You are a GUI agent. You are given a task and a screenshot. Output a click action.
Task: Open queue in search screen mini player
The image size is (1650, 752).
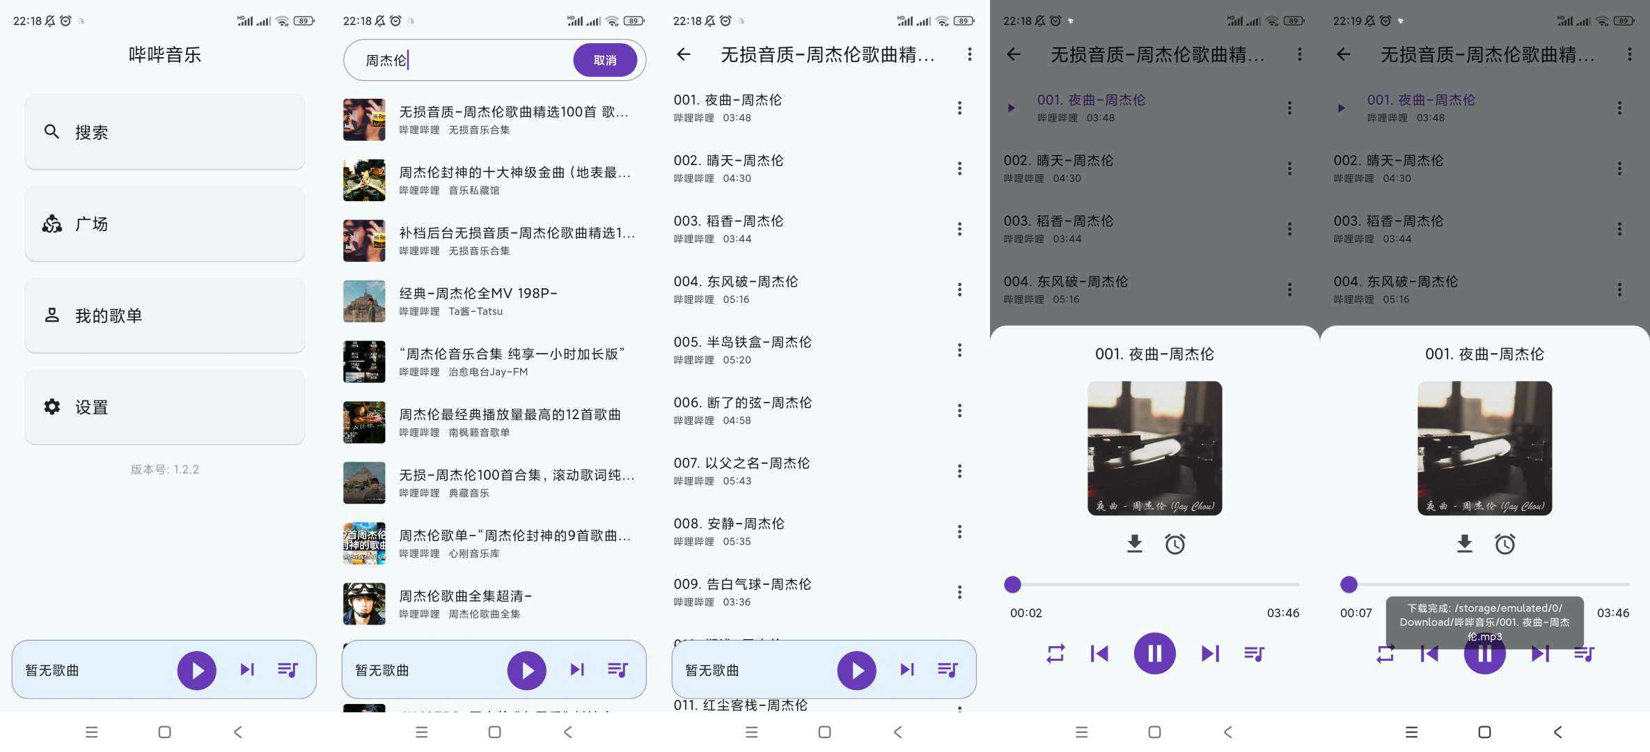618,670
